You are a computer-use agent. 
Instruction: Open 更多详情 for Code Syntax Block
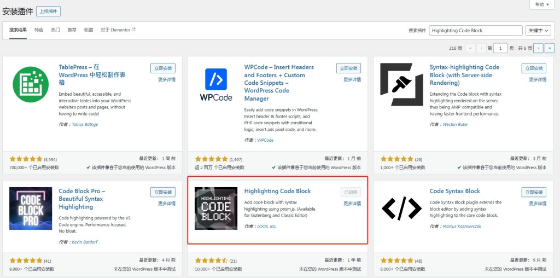point(538,204)
